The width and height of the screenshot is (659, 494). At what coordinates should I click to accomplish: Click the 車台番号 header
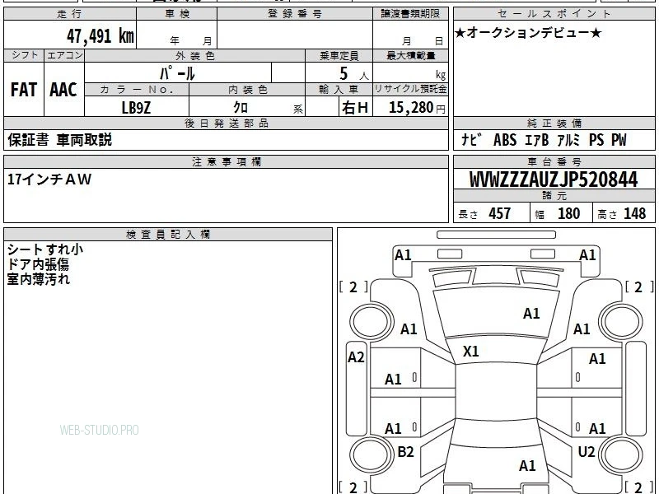coord(554,161)
